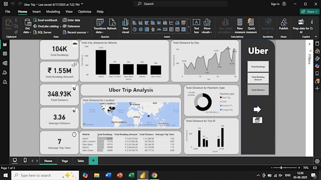Pick the pie chart visual in the gallery
Screen dimensions: 321x180
(135, 29)
